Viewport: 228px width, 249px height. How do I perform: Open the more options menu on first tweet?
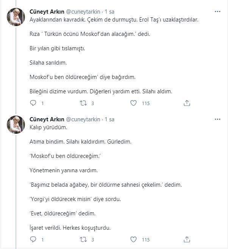[217, 12]
